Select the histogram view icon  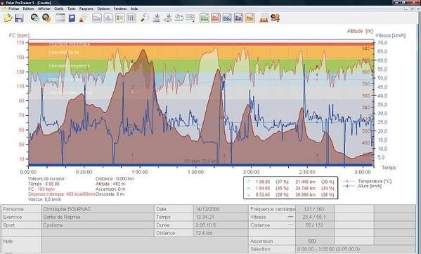tap(108, 18)
